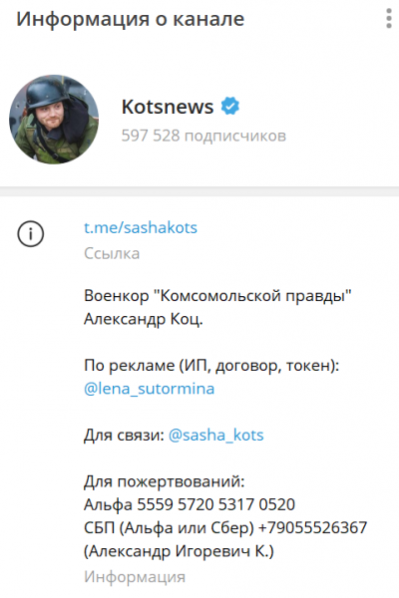
Task: Click the СБП phone number +79055526367
Action: (312, 528)
